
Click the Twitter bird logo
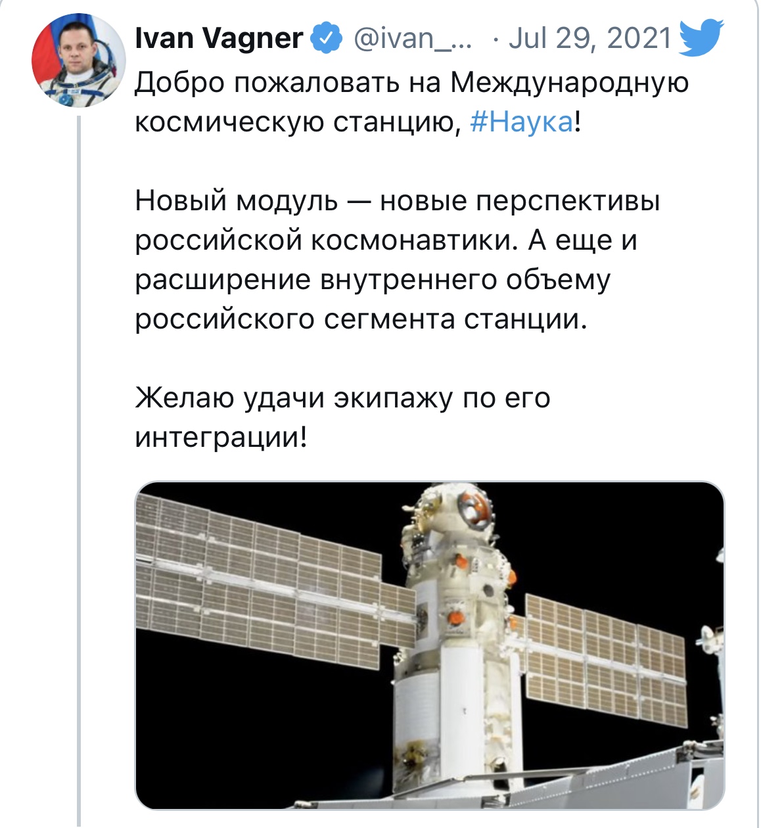[x=701, y=37]
